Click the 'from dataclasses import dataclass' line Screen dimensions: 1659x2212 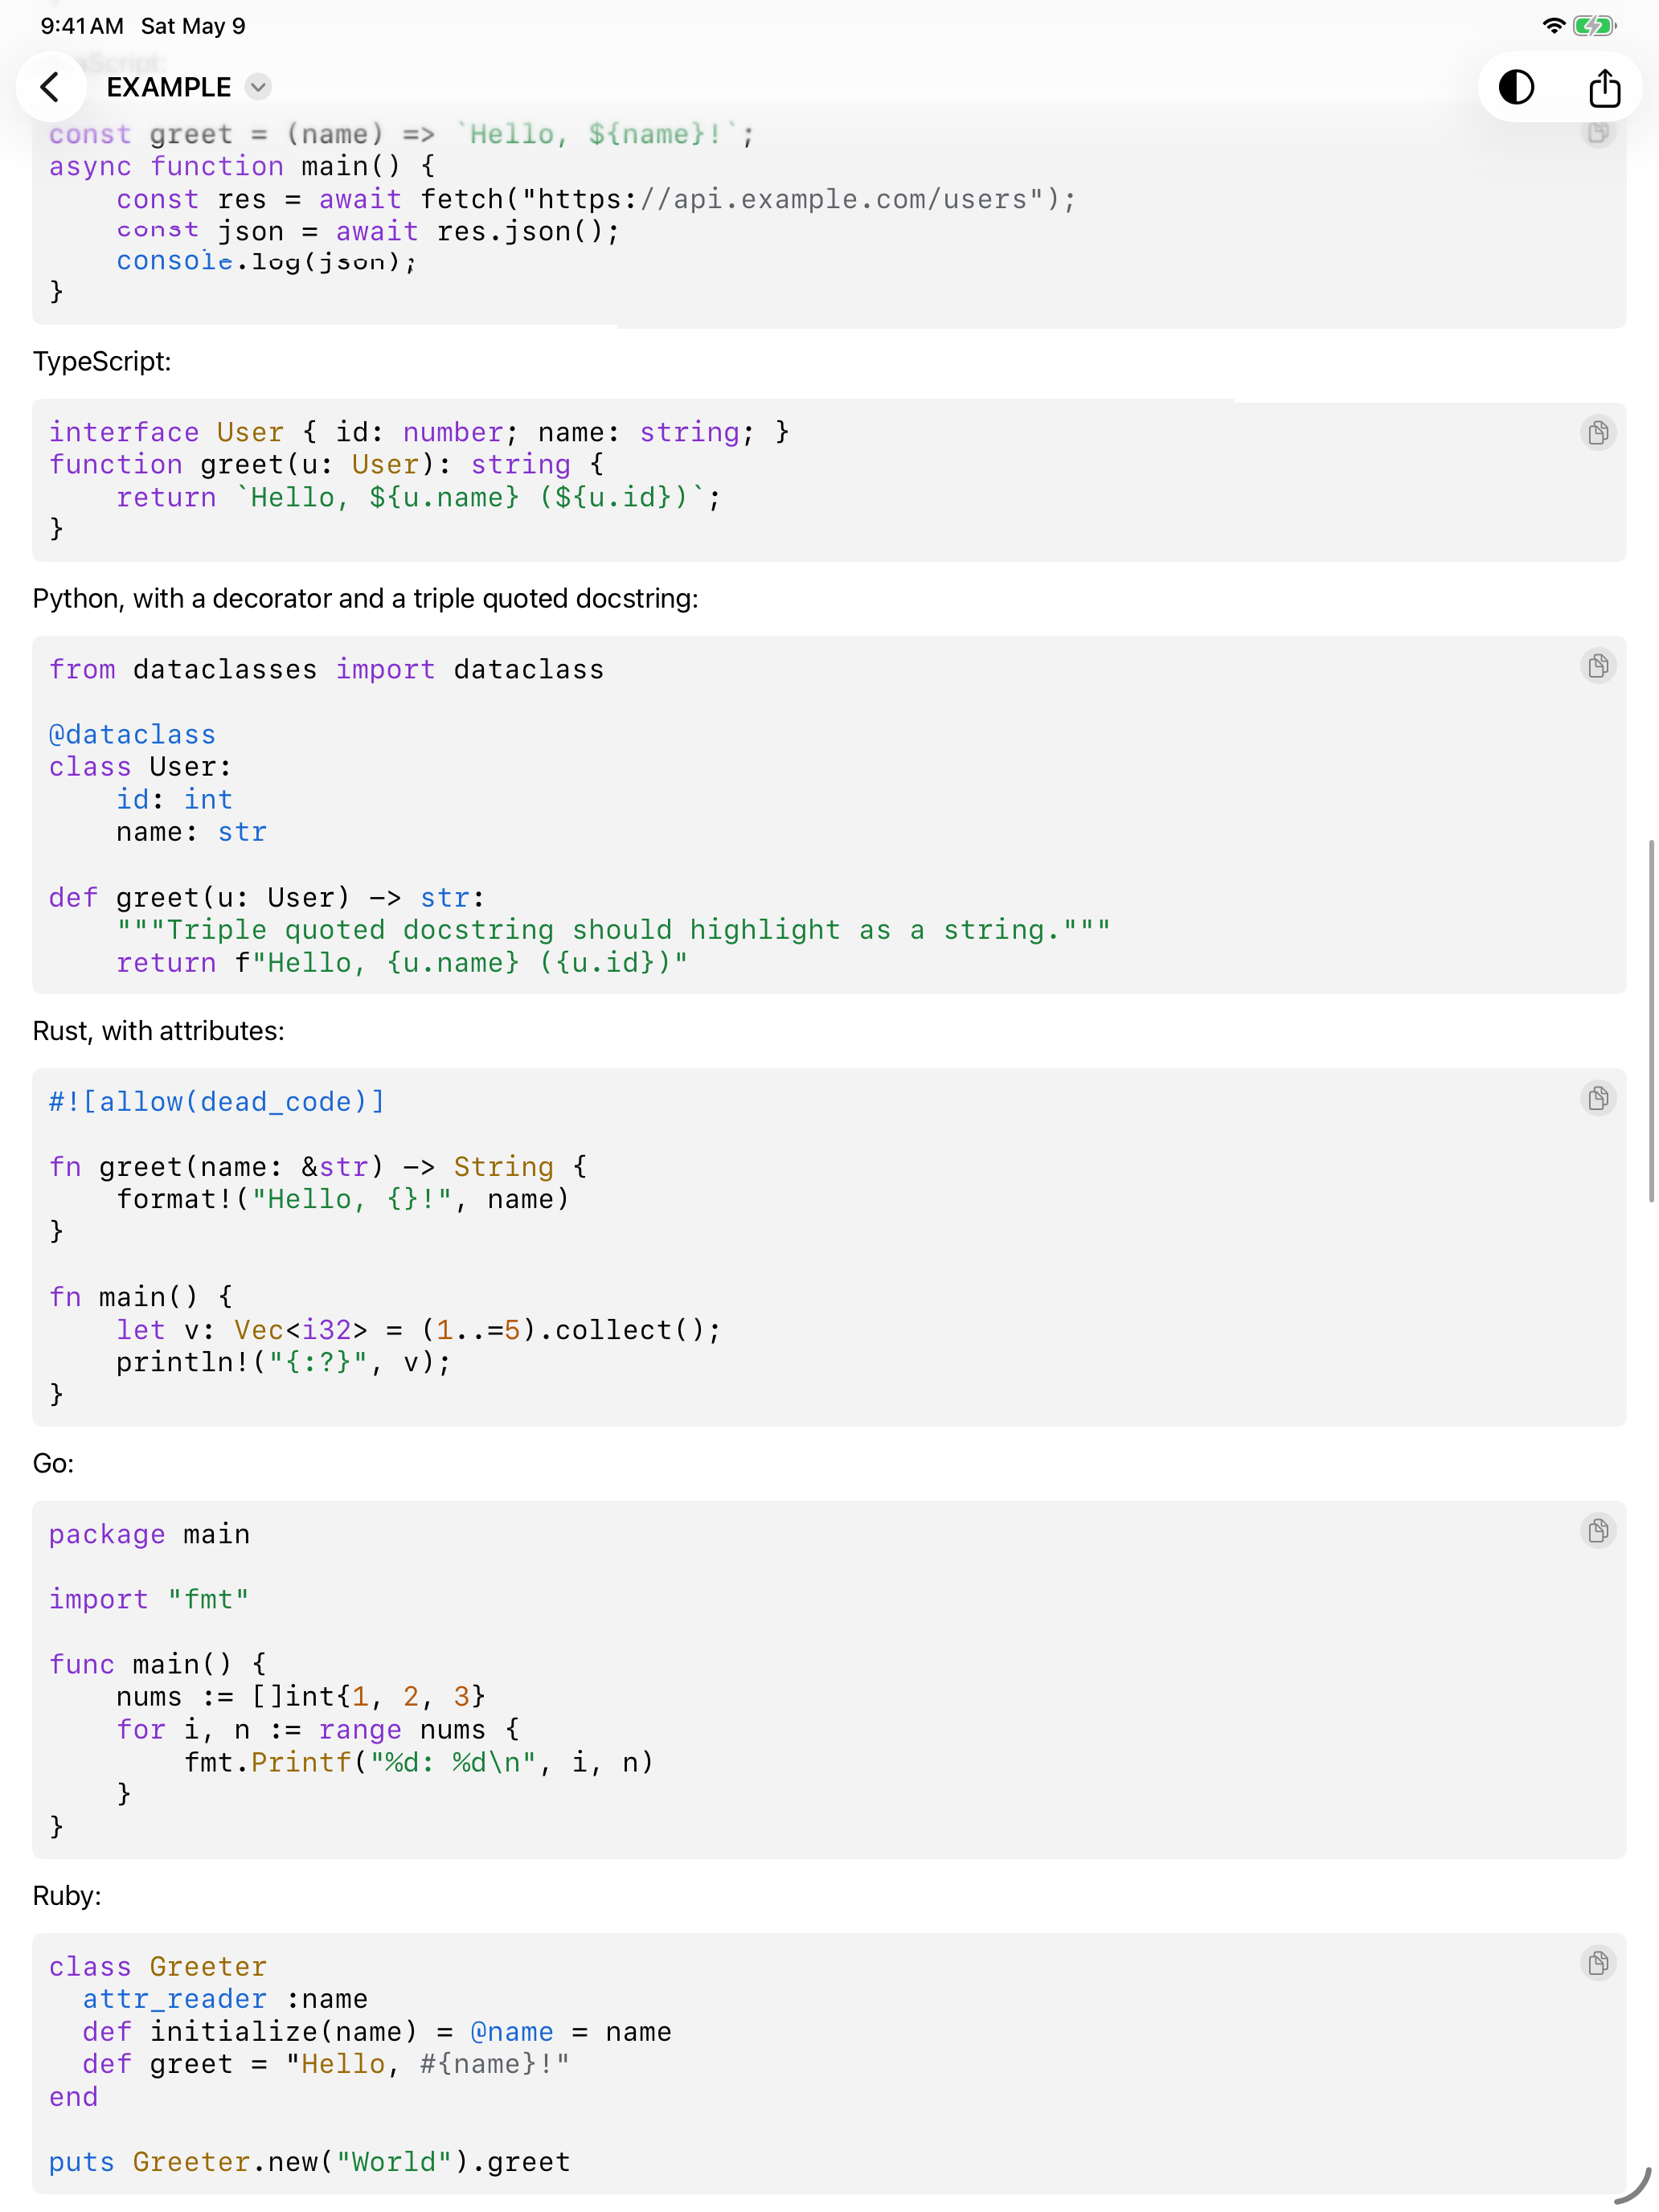[326, 670]
